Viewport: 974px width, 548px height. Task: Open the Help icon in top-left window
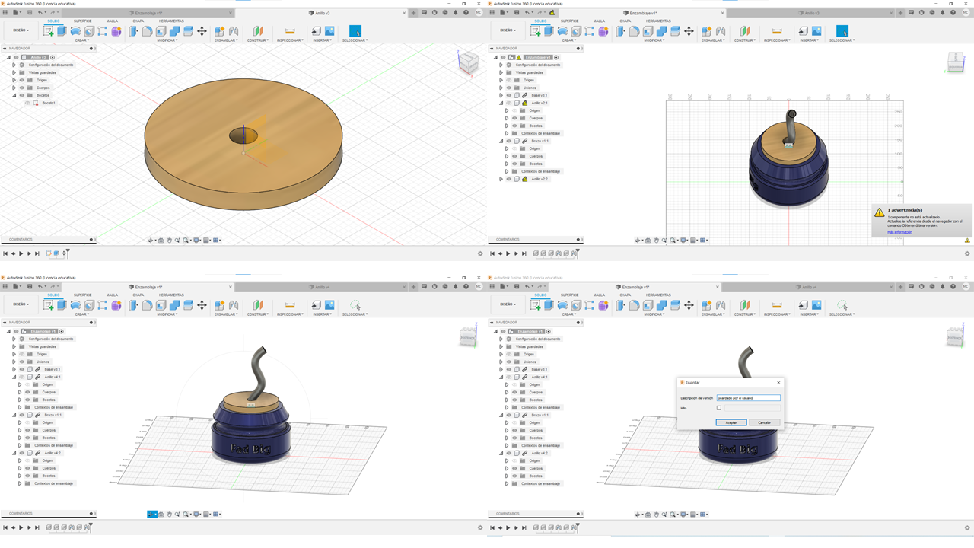[466, 12]
